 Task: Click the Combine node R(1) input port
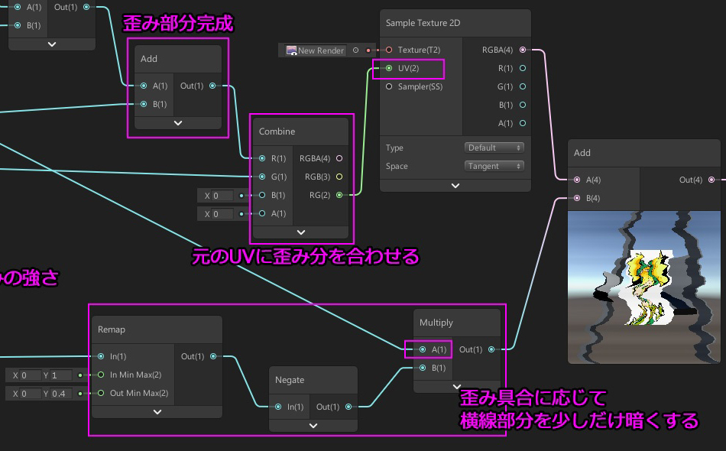click(x=262, y=158)
